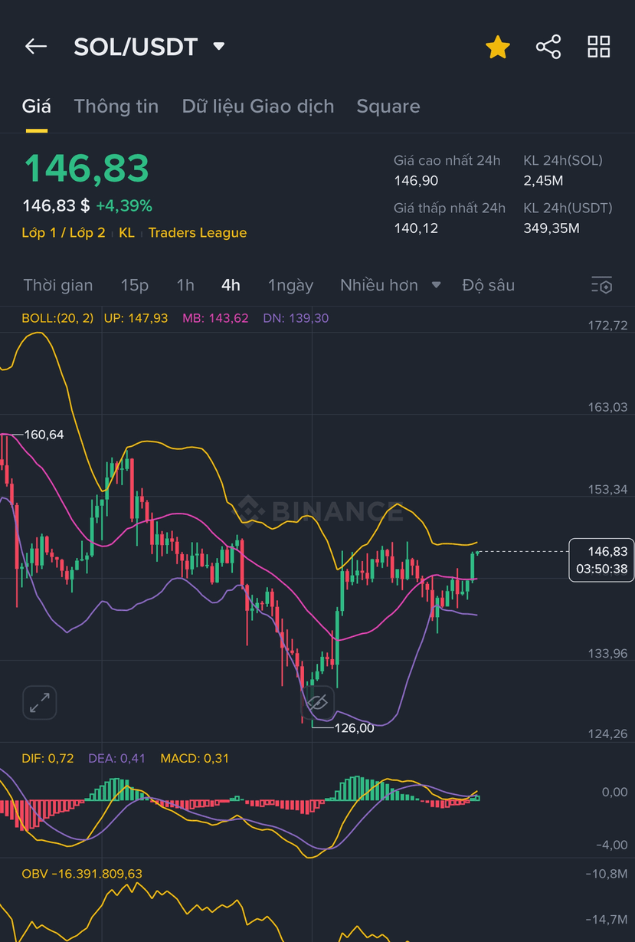Tap the OBV -16.391.809,63 label
The height and width of the screenshot is (942, 635).
pos(82,874)
